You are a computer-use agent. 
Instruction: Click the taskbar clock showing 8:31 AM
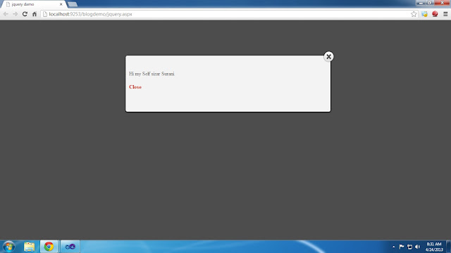pyautogui.click(x=434, y=247)
